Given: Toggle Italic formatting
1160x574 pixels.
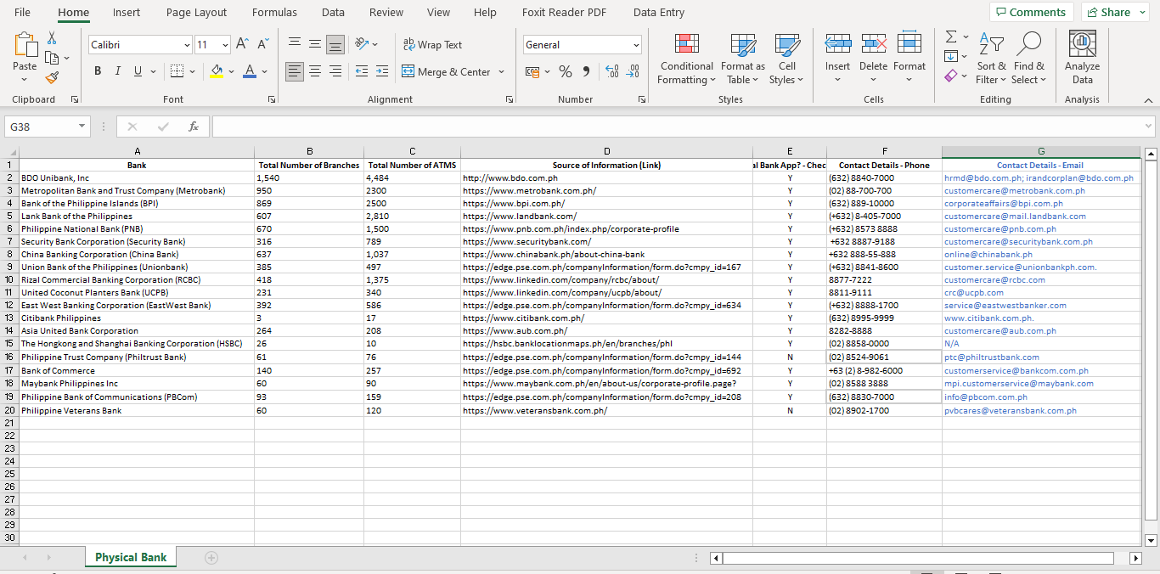Looking at the screenshot, I should 118,71.
